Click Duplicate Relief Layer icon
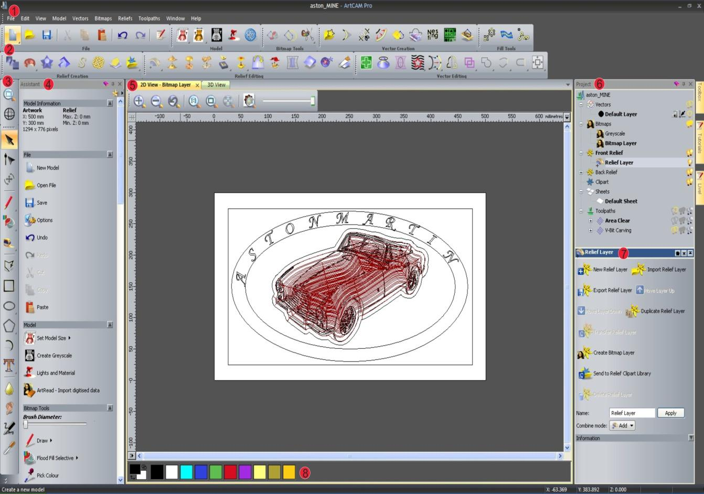 click(x=633, y=311)
